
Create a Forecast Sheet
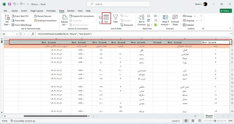coord(175,20)
